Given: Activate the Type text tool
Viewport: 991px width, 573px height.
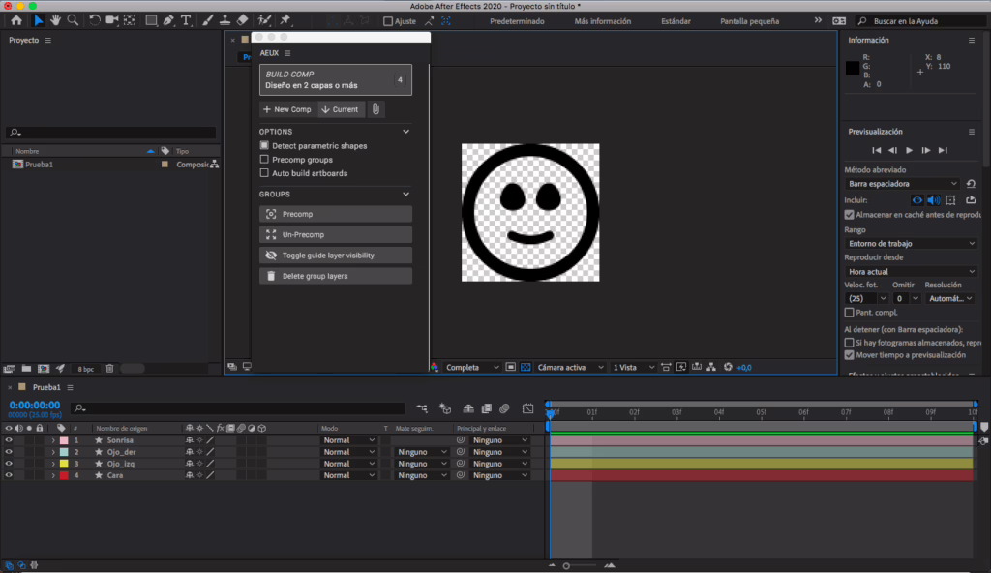Looking at the screenshot, I should [x=186, y=20].
